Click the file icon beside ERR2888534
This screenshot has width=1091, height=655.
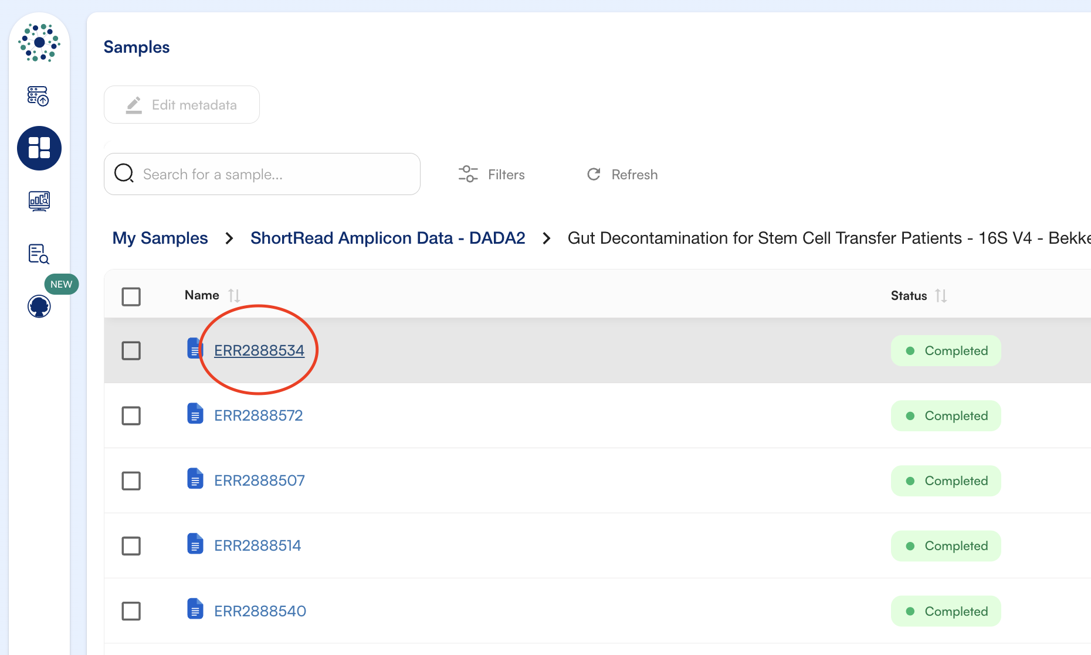(195, 349)
